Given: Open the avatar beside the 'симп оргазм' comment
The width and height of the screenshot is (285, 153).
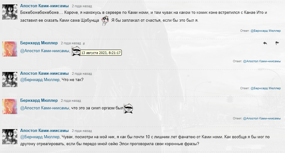Looking at the screenshot, I should point(10,107).
